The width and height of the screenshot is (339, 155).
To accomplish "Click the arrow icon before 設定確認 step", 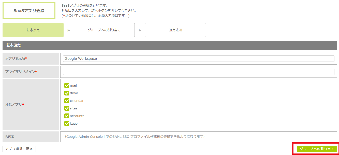I will (140, 30).
